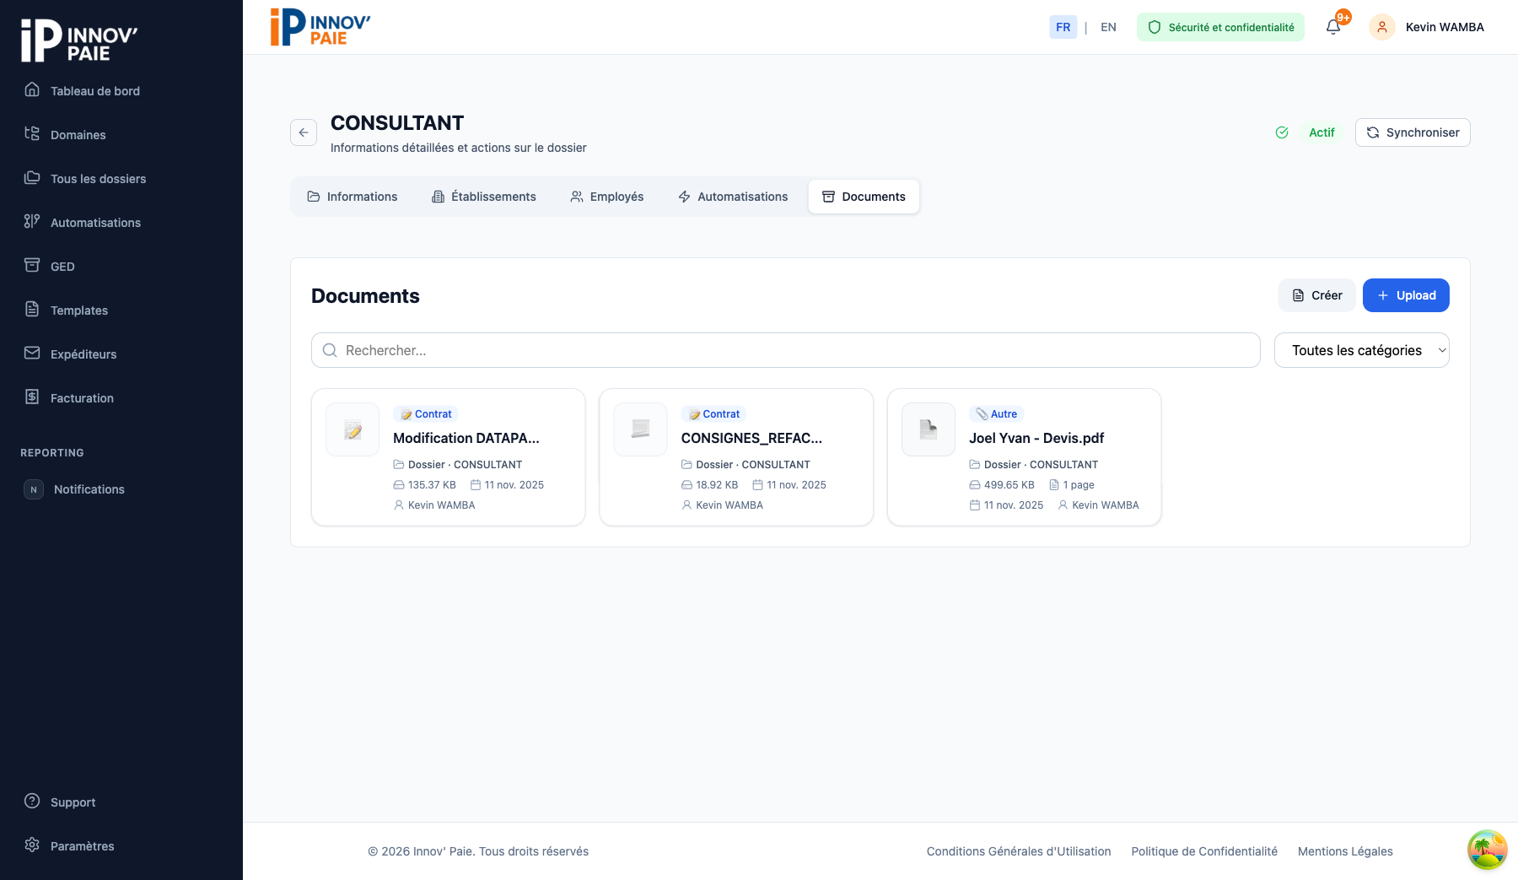Switch to the Employés tab
Viewport: 1518px width, 880px height.
click(x=607, y=197)
